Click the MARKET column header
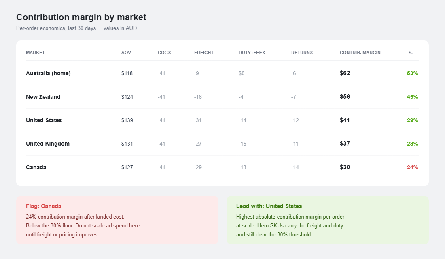The height and width of the screenshot is (259, 445). tap(35, 53)
